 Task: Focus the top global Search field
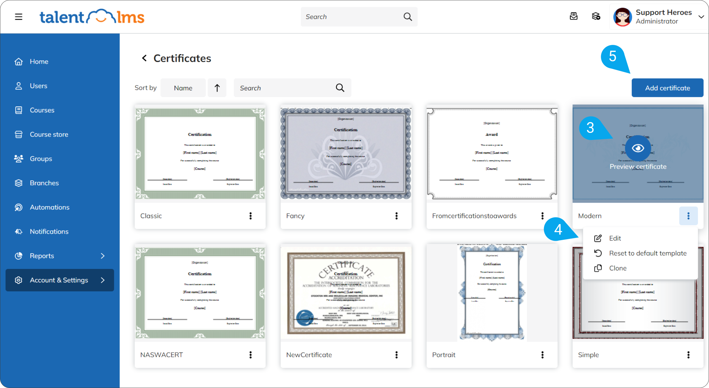pos(359,17)
